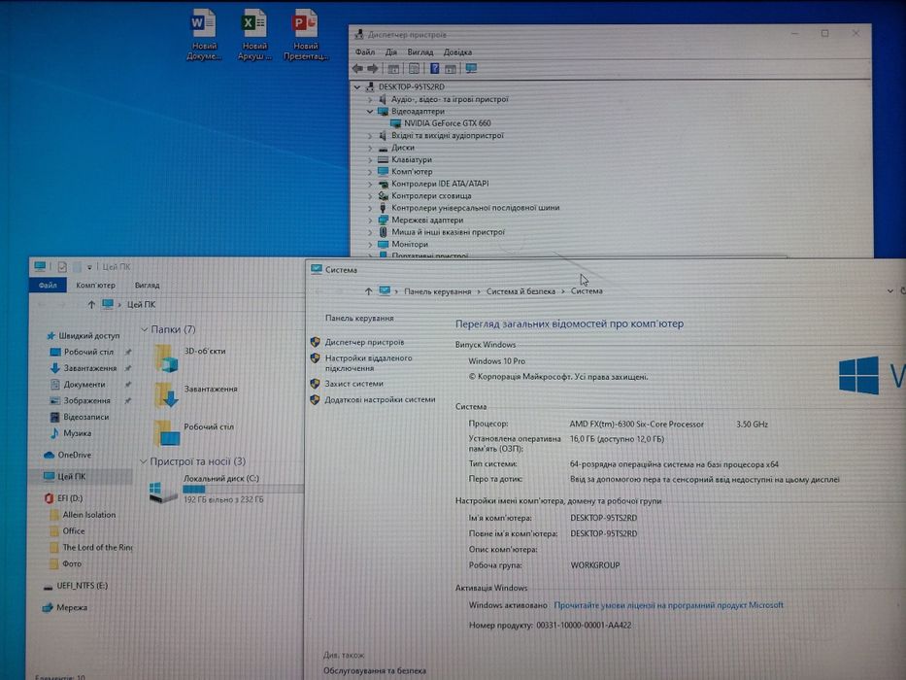Viewport: 906px width, 680px height.
Task: Open the Робочий стіл folder in main pane
Action: pos(195,433)
